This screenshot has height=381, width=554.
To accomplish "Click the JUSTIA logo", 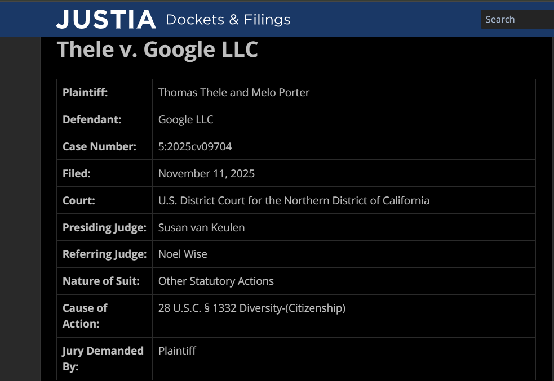I will pos(106,19).
